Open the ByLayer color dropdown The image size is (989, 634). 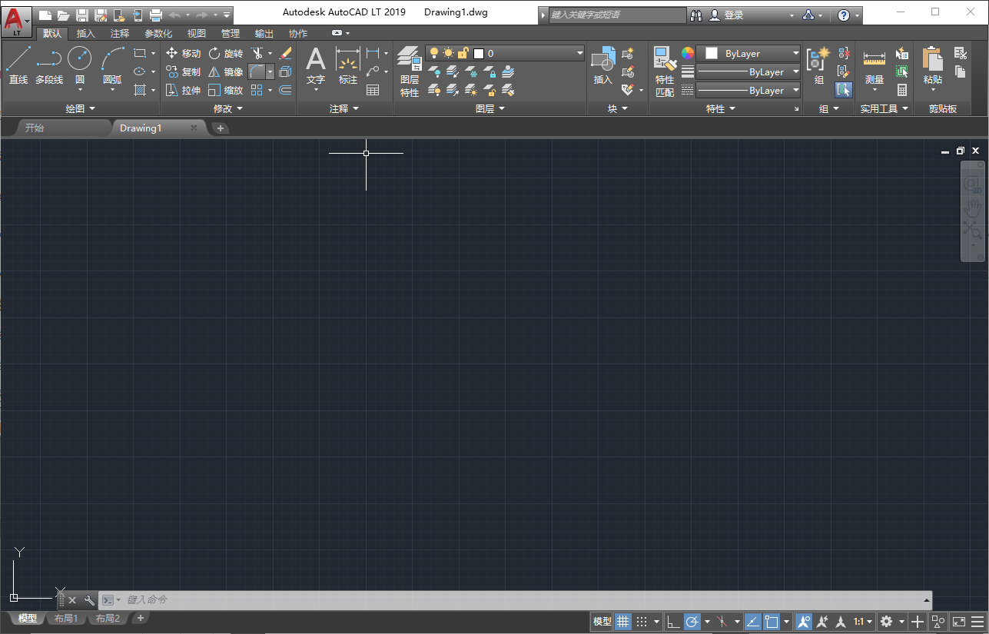point(795,53)
